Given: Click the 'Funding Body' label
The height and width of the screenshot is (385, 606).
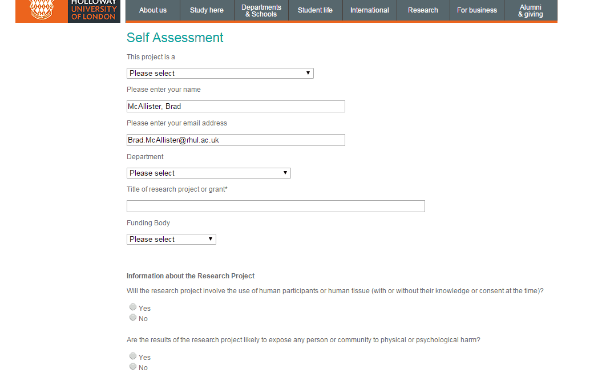Looking at the screenshot, I should tap(148, 223).
